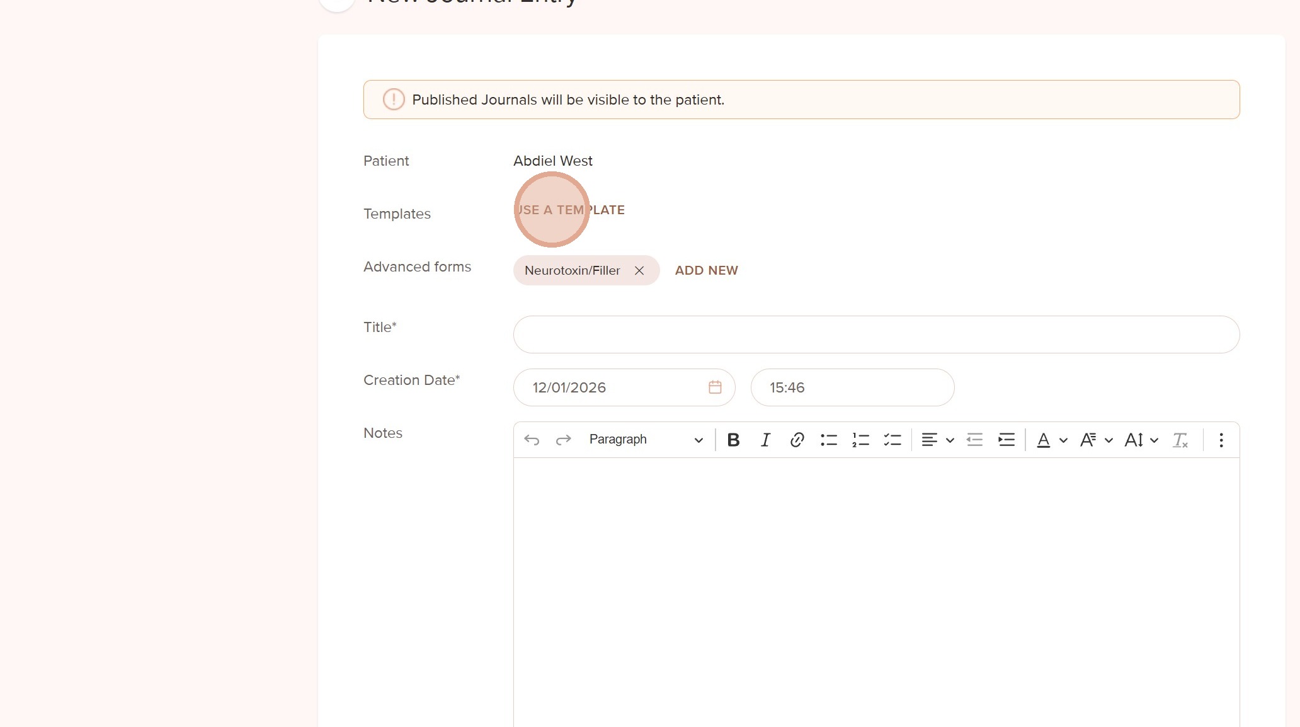Decrease indent of the paragraph
Screen dimensions: 1300x727
click(x=974, y=440)
